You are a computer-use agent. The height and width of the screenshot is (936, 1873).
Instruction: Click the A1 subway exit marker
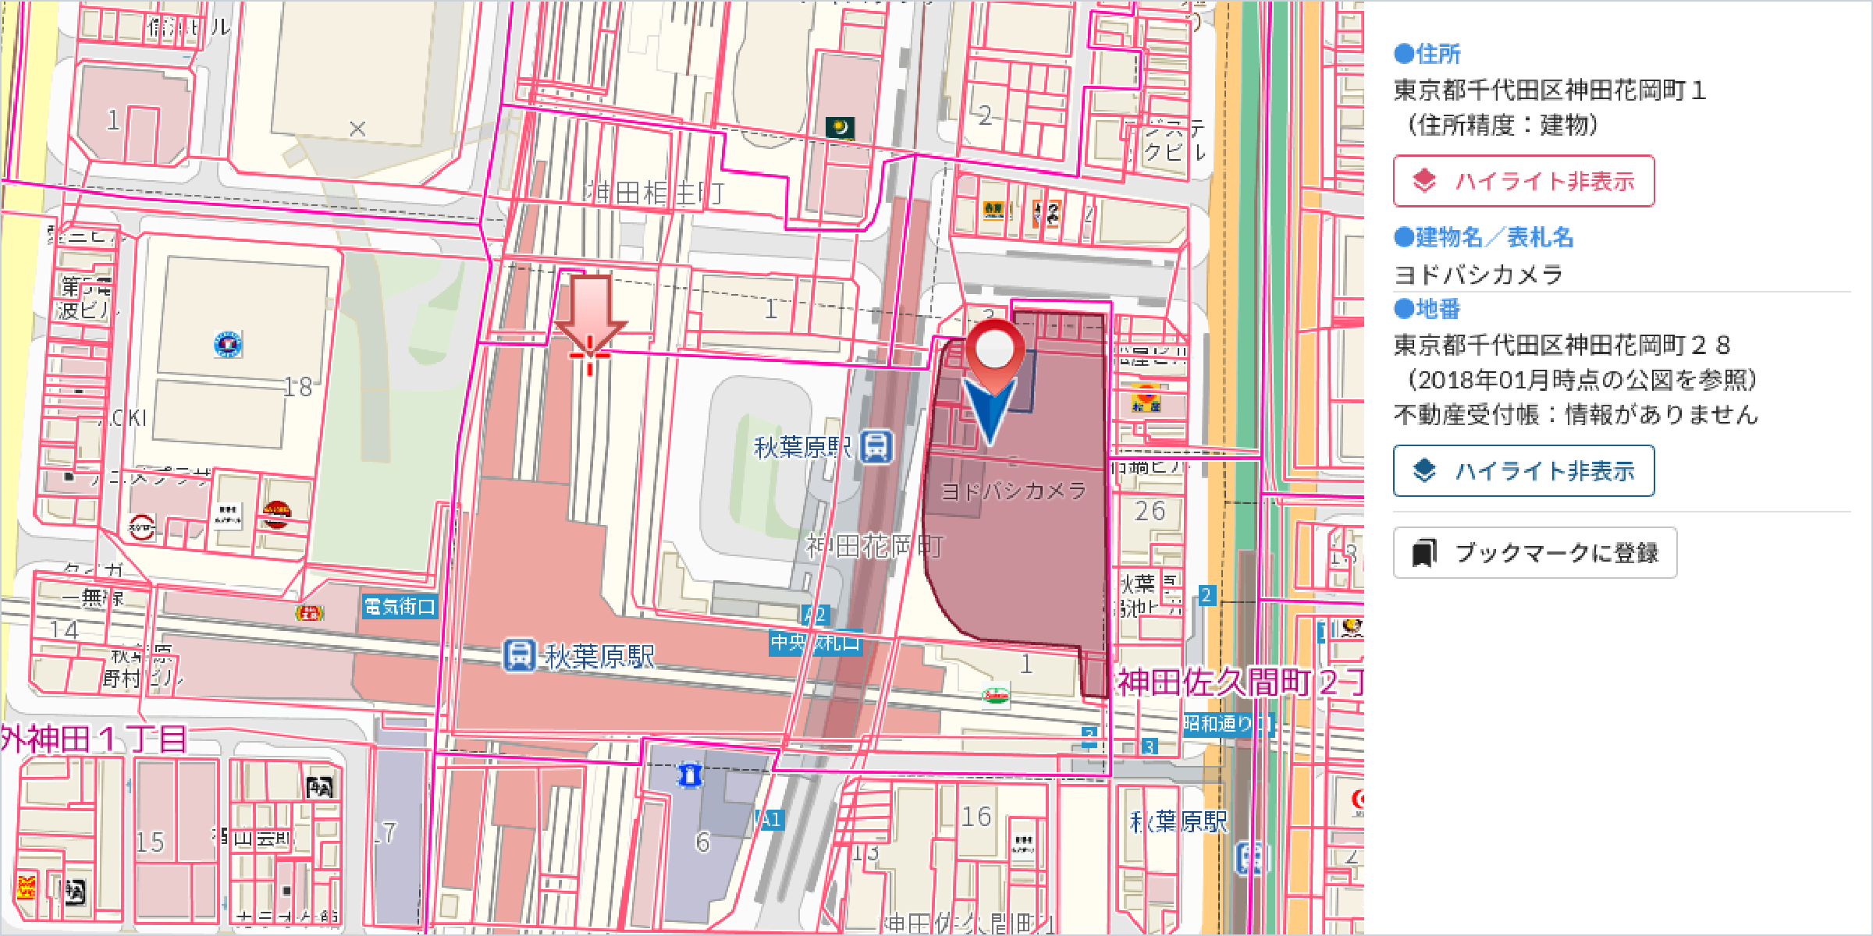pos(771,820)
